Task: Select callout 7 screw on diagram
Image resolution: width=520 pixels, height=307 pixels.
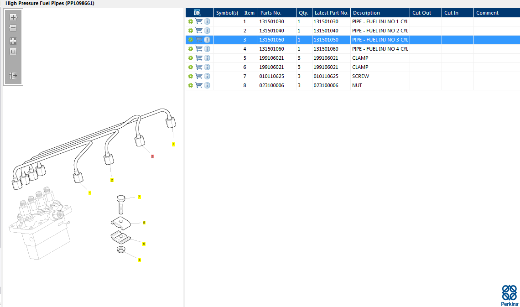Action: (139, 197)
